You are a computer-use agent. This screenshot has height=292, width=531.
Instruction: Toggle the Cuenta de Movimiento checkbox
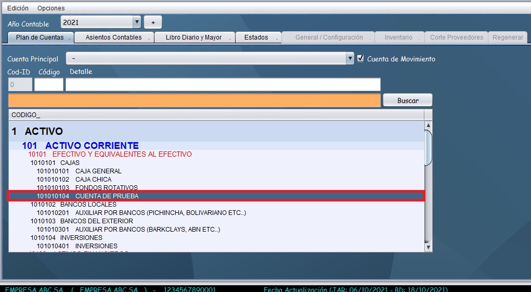pyautogui.click(x=360, y=59)
